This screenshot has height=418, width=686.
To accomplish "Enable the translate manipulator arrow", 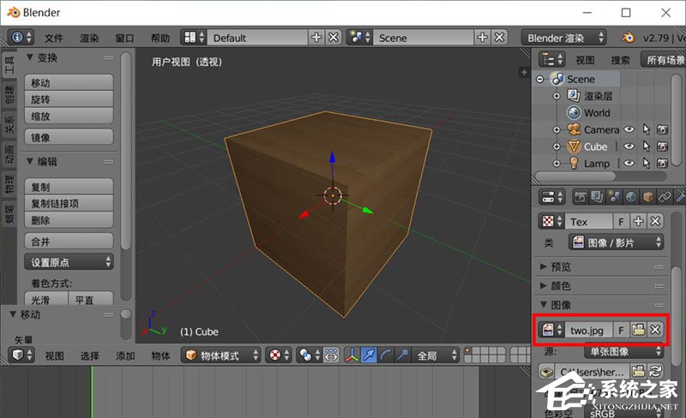I will [369, 355].
